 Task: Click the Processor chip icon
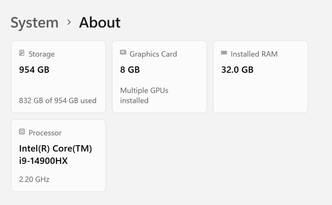pyautogui.click(x=22, y=132)
